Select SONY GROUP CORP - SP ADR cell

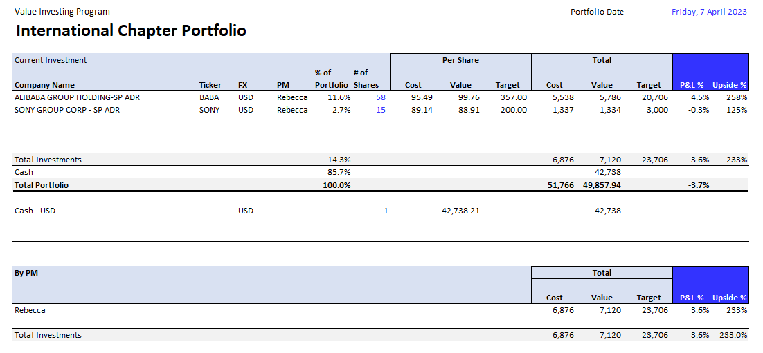[67, 110]
